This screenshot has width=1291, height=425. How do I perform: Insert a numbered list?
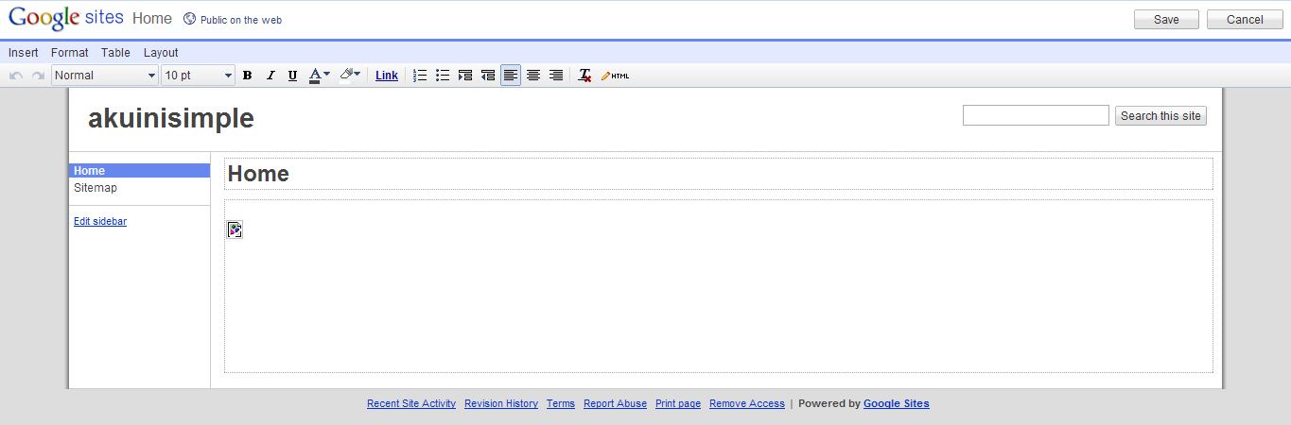coord(421,76)
